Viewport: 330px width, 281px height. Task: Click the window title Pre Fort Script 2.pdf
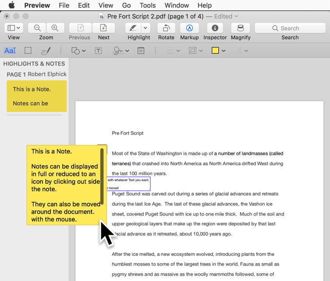click(155, 16)
